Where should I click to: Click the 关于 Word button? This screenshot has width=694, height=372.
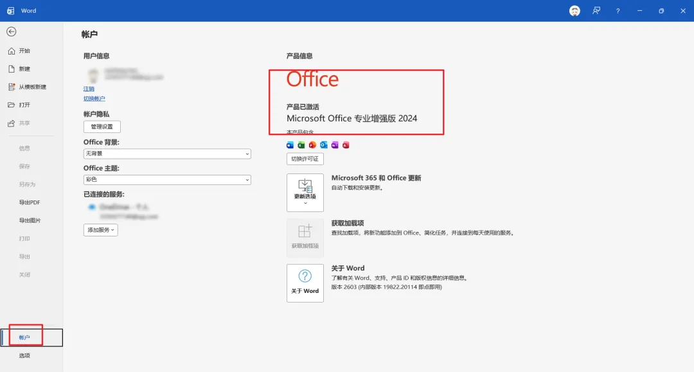click(305, 283)
